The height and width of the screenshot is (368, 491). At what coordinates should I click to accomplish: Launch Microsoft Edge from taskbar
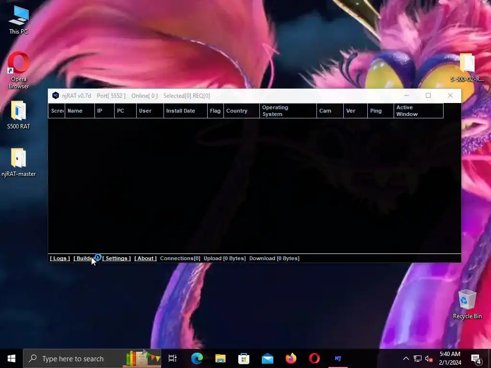(x=197, y=358)
